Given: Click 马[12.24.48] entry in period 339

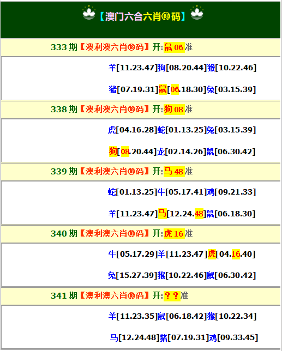Looking at the screenshot, I should coord(182,214).
